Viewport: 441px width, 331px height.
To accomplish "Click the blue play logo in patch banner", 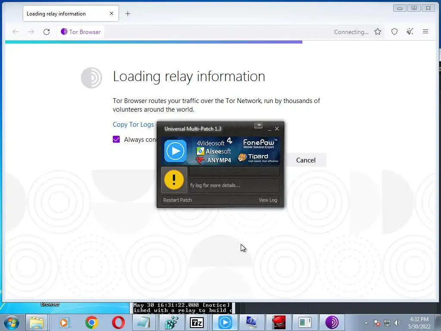I will (x=175, y=151).
